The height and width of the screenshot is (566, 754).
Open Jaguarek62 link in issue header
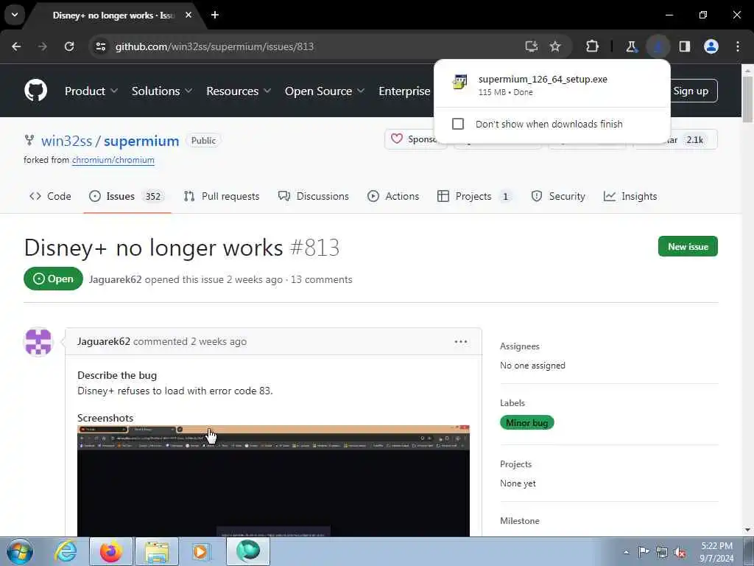[x=116, y=279]
